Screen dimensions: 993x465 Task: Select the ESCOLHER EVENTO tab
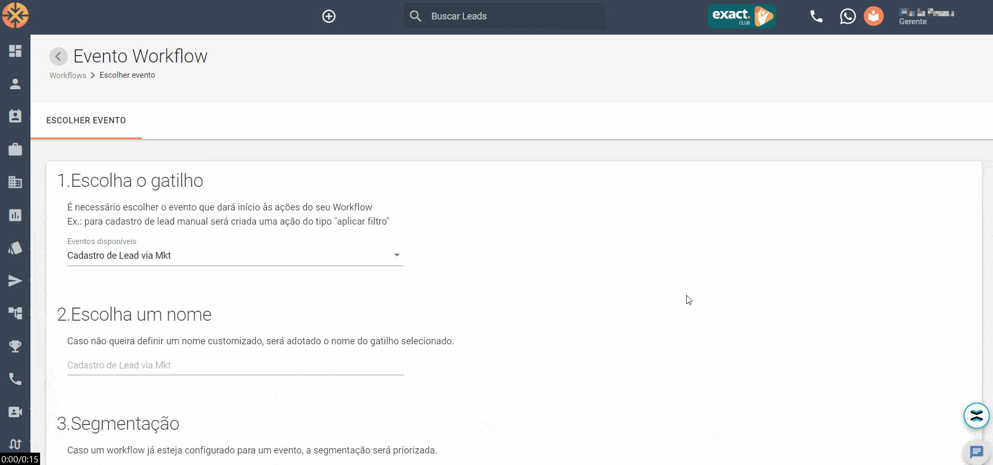86,121
